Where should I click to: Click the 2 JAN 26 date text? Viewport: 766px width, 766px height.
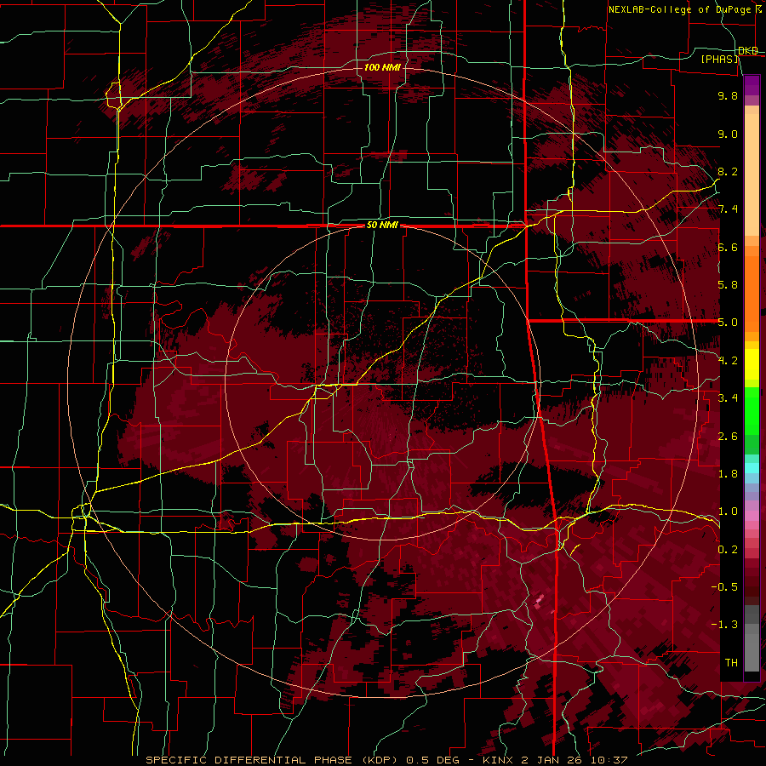[x=552, y=760]
